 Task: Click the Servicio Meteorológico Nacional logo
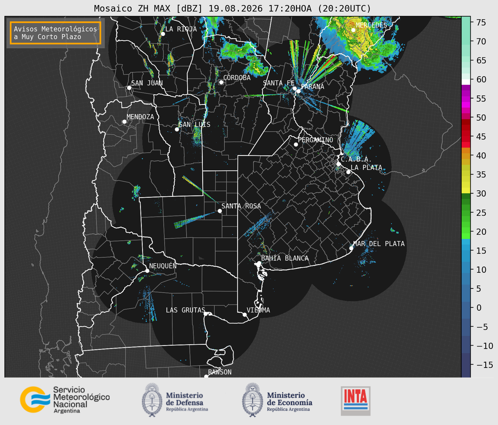65,400
